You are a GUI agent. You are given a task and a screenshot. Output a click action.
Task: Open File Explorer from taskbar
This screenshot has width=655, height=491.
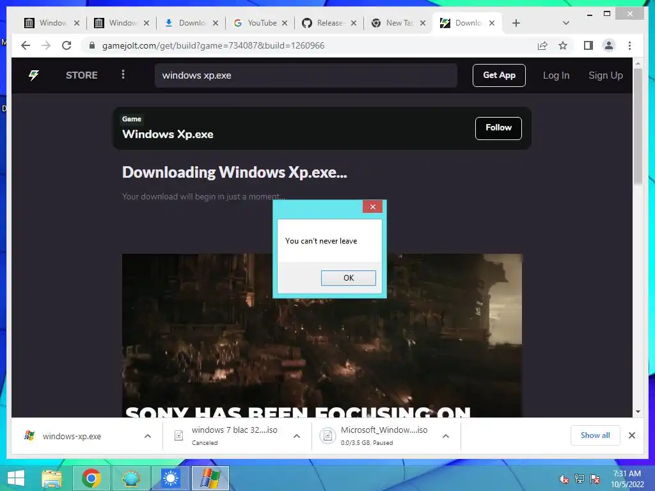pos(52,478)
